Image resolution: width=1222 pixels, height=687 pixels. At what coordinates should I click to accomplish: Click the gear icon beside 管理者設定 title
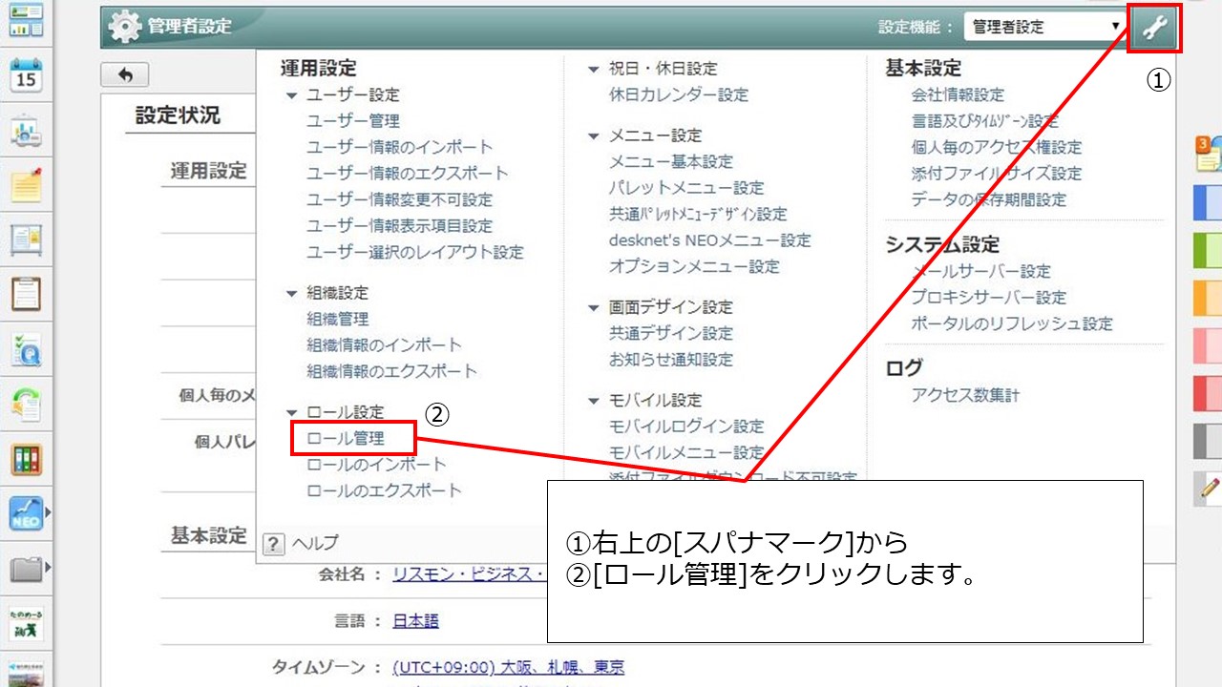click(x=124, y=27)
